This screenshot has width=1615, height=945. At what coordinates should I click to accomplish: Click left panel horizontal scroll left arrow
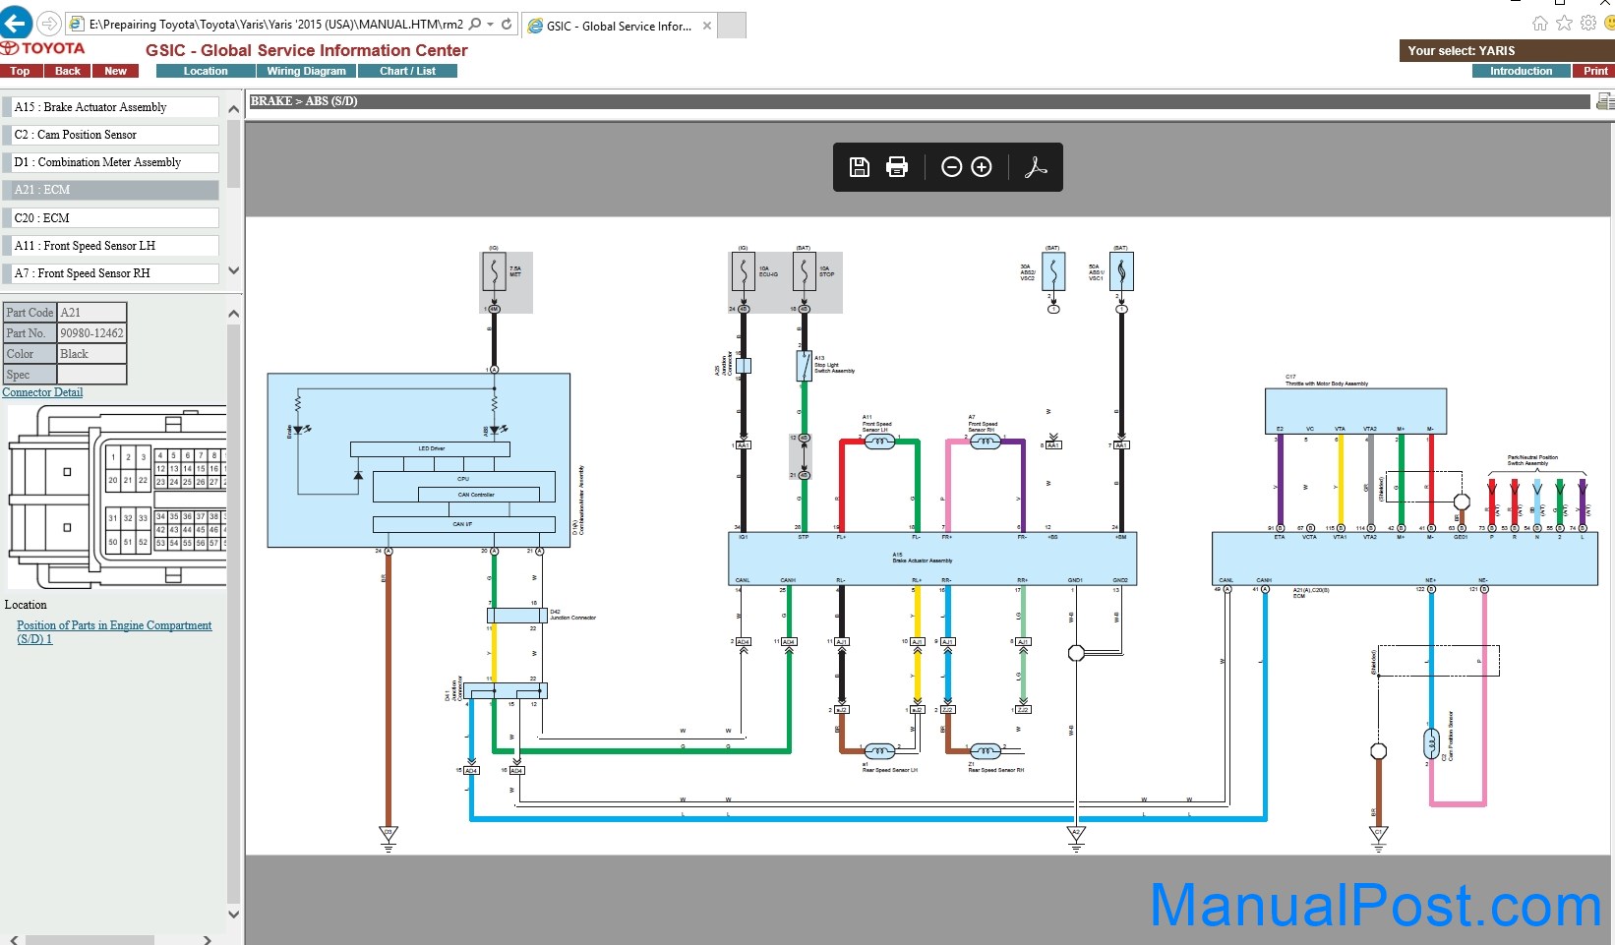pyautogui.click(x=14, y=939)
